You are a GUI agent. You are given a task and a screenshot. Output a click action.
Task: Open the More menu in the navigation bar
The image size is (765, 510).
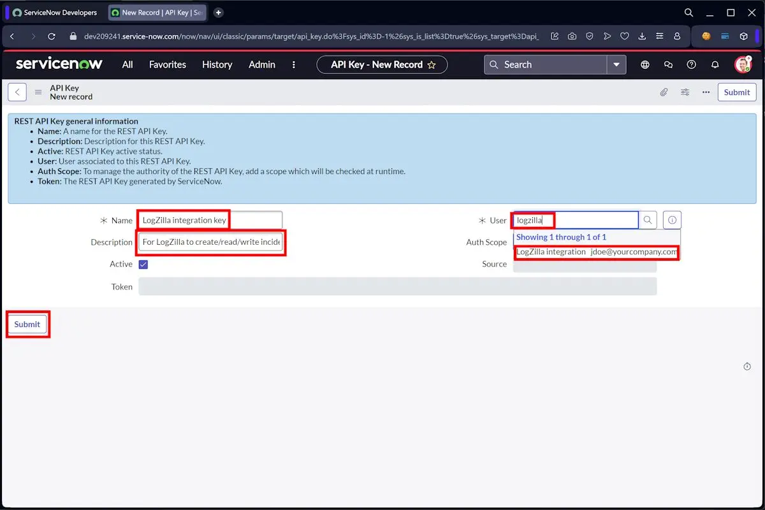pos(293,64)
